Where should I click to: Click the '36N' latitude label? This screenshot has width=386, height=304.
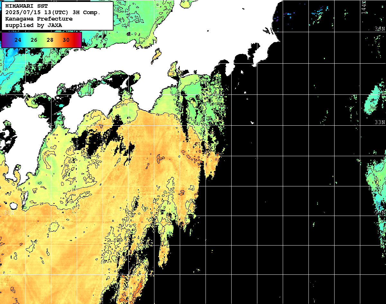pyautogui.click(x=380, y=29)
